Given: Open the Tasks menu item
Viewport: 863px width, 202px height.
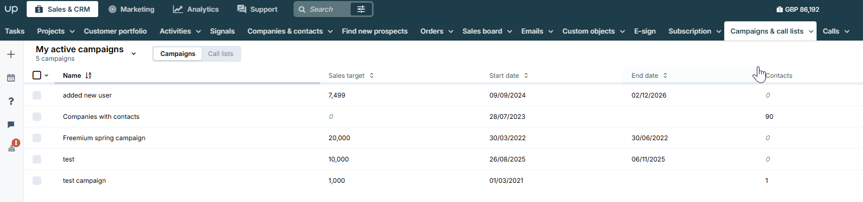Looking at the screenshot, I should 14,31.
